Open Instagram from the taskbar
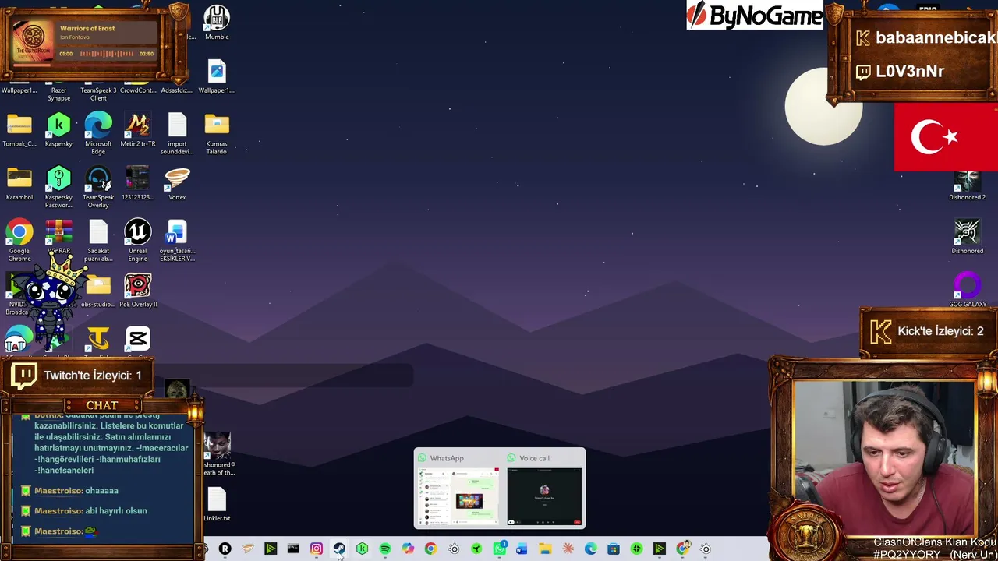Image resolution: width=998 pixels, height=561 pixels. (x=316, y=549)
